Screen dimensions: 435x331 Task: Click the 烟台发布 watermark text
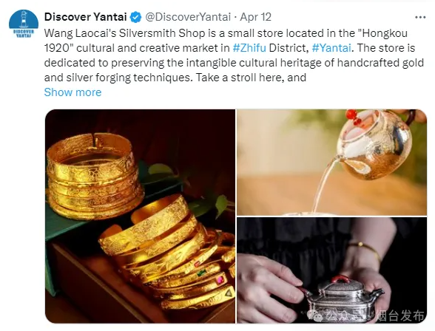coord(399,316)
